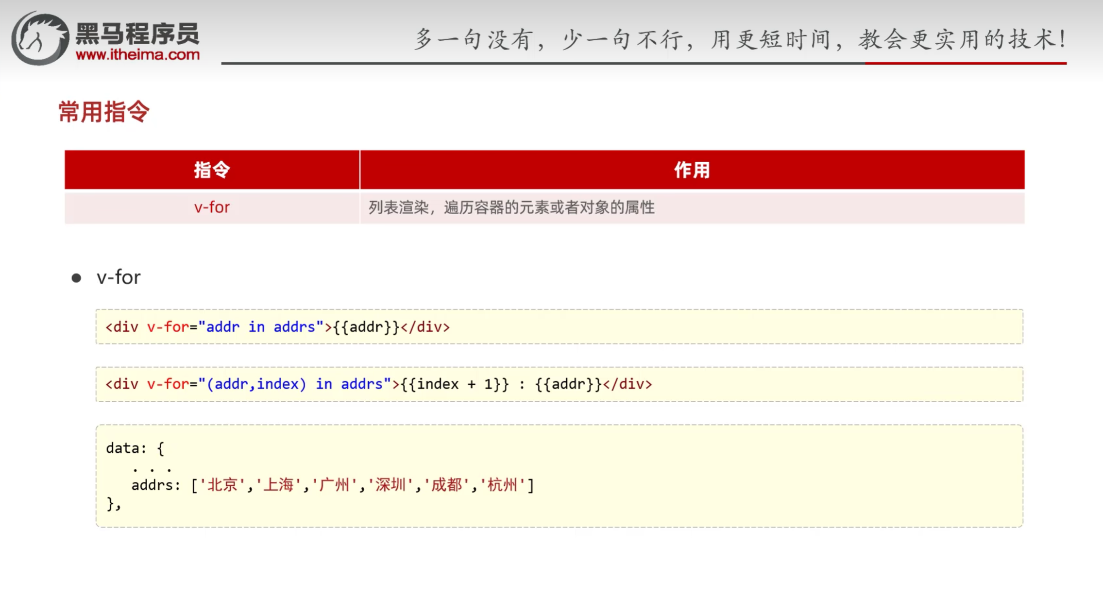Click the v-for bullet point heading
Screen dimensions: 1103x599
tap(119, 277)
